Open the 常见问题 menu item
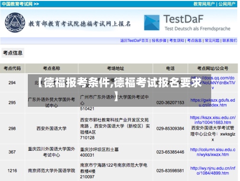Viewport: 240px width, 181px height. coord(212,41)
